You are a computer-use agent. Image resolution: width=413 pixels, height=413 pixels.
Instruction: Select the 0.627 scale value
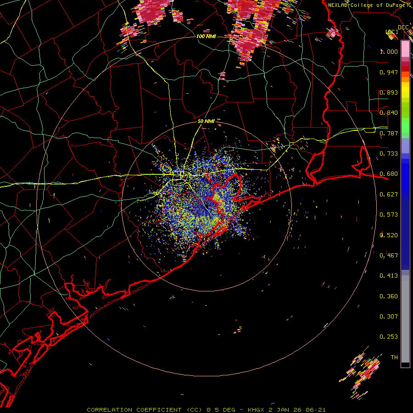coord(389,195)
